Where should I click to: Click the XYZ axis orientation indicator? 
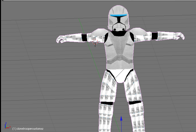pos(8,126)
